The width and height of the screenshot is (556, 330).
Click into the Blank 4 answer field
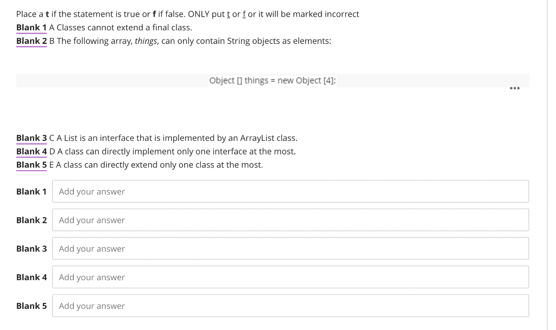click(x=290, y=277)
